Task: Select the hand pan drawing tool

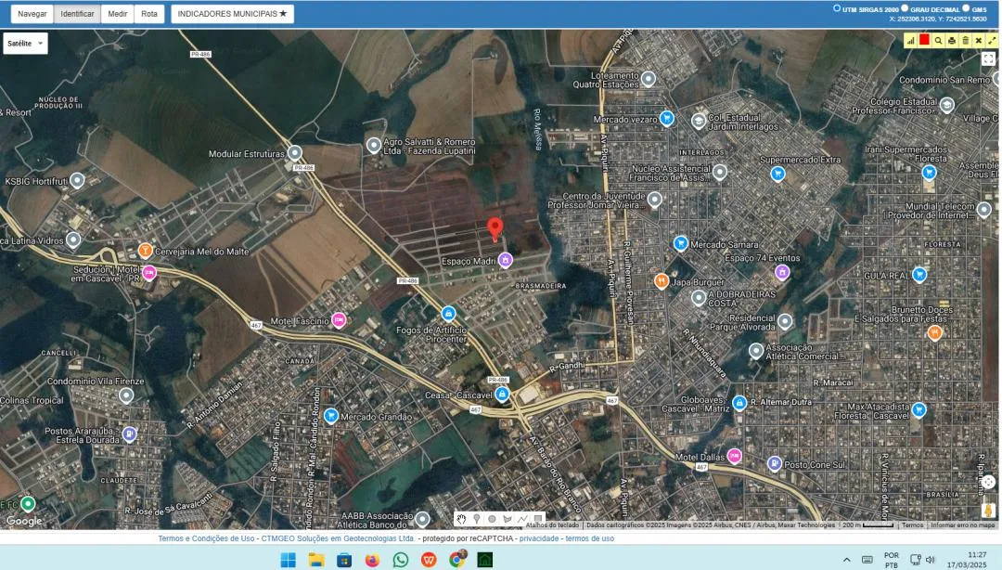Action: [461, 519]
